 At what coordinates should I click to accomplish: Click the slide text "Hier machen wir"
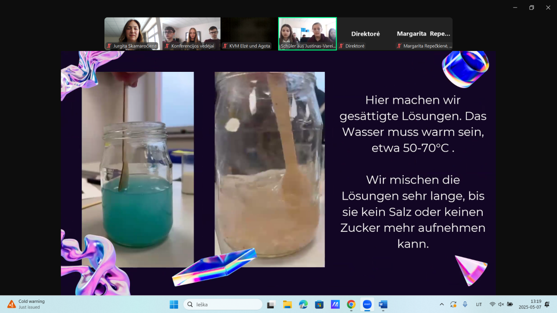pos(413,100)
